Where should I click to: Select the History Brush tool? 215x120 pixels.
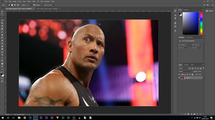coord(2,38)
